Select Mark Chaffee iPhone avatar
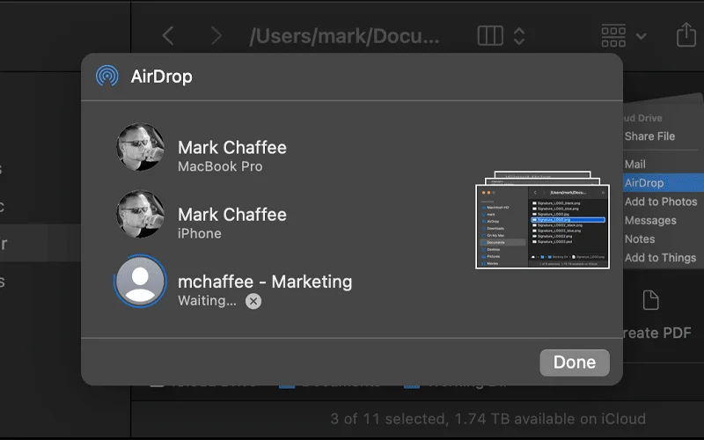This screenshot has width=704, height=440. click(x=140, y=214)
